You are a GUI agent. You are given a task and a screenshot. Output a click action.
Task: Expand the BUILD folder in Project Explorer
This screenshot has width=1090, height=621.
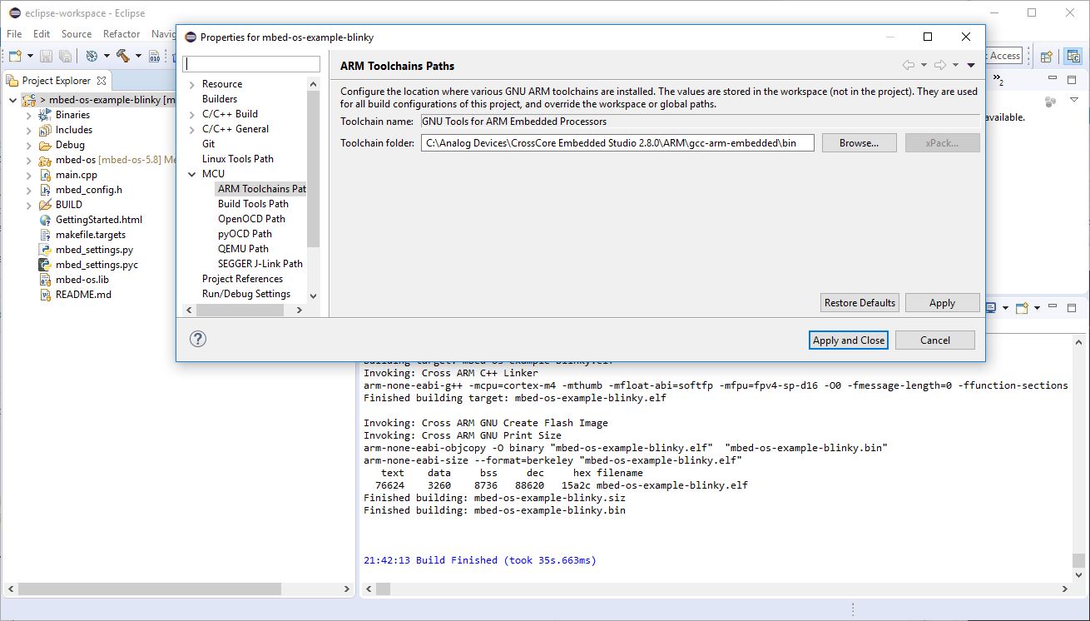pos(28,205)
